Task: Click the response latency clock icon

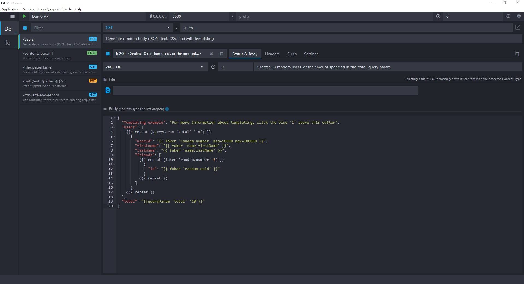Action: (x=213, y=67)
